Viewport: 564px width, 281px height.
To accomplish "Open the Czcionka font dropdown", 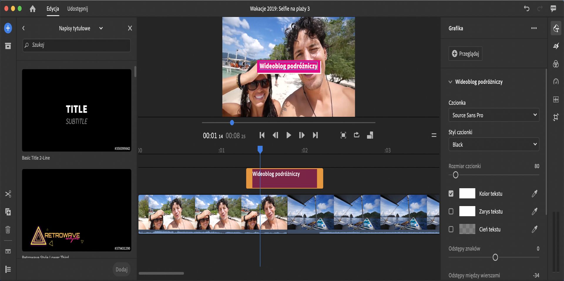I will [x=494, y=115].
